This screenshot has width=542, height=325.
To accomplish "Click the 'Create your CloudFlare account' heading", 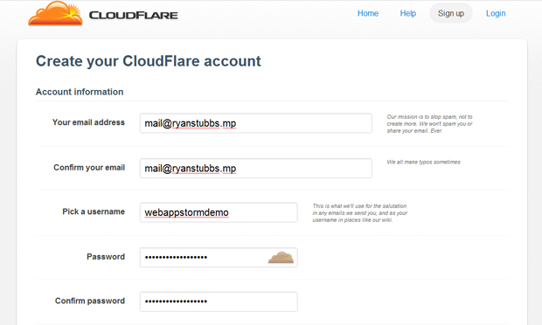I will click(149, 61).
